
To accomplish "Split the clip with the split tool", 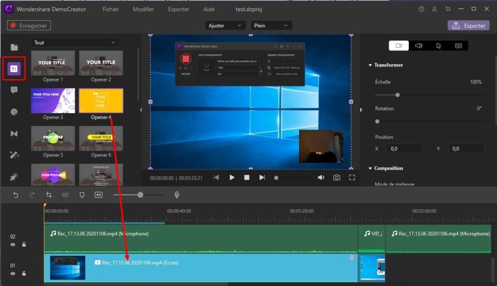I will coord(66,195).
